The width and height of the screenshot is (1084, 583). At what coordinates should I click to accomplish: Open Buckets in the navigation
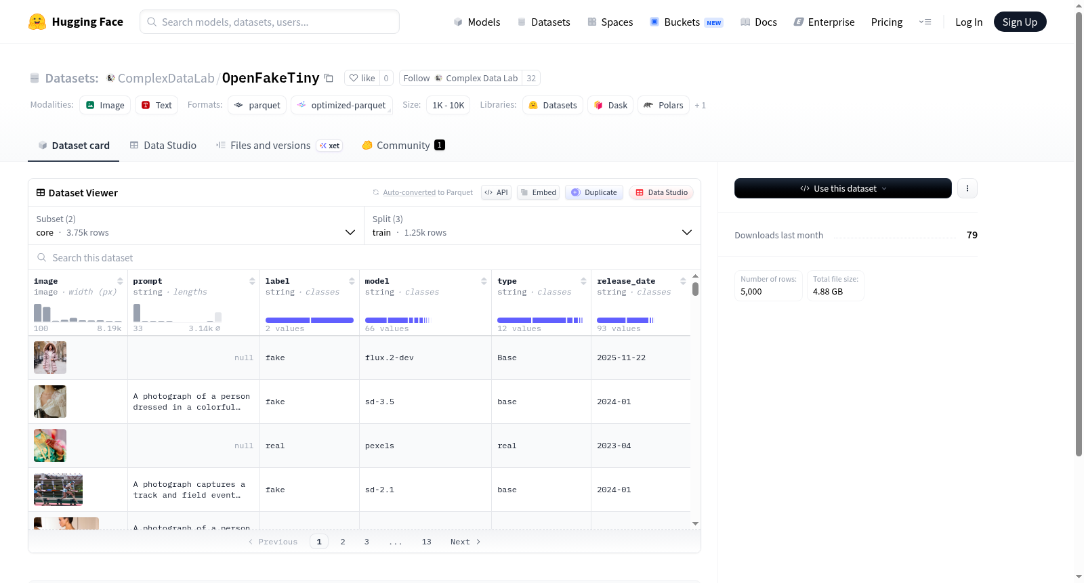[x=686, y=22]
